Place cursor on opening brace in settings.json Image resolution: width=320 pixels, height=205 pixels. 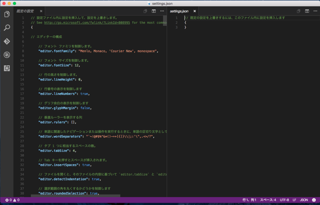[185, 22]
